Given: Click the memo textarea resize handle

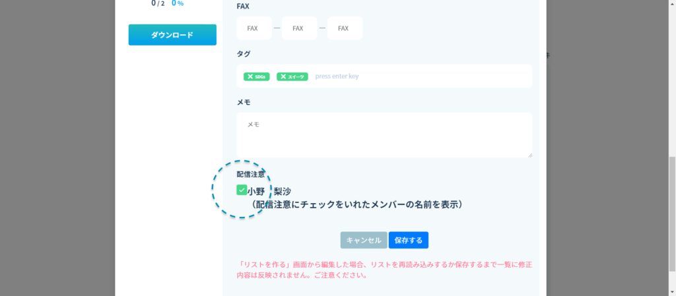Looking at the screenshot, I should (x=529, y=154).
